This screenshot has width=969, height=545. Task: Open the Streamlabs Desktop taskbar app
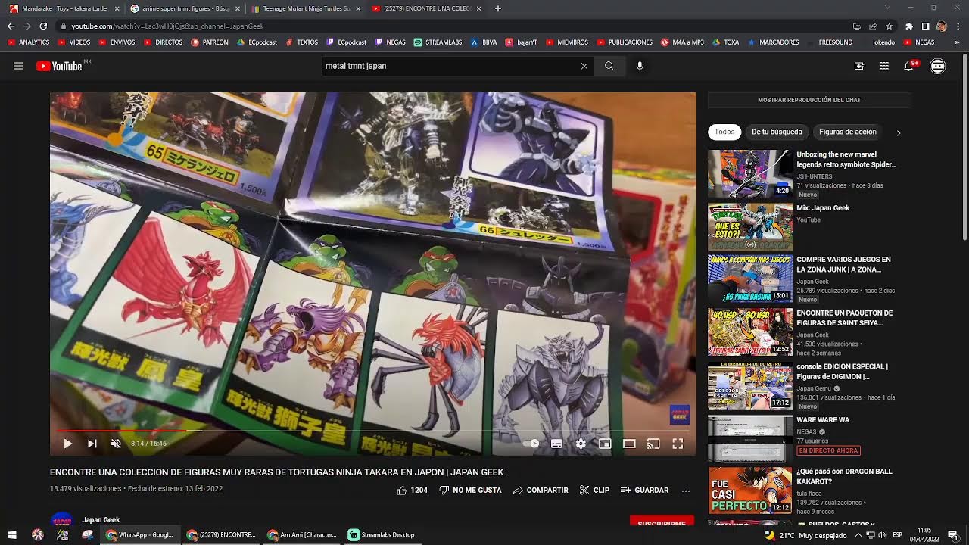pyautogui.click(x=382, y=534)
